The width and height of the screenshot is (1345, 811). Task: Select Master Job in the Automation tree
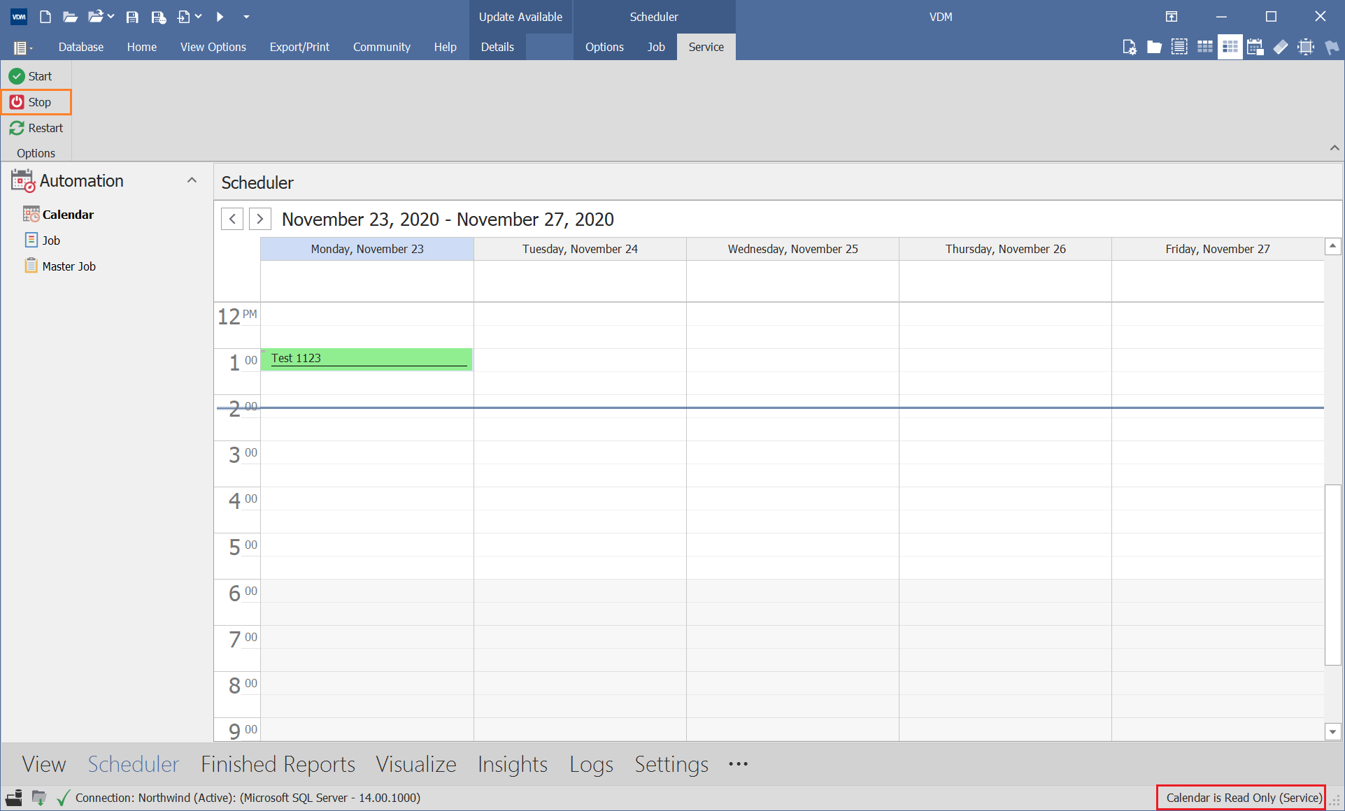point(69,266)
